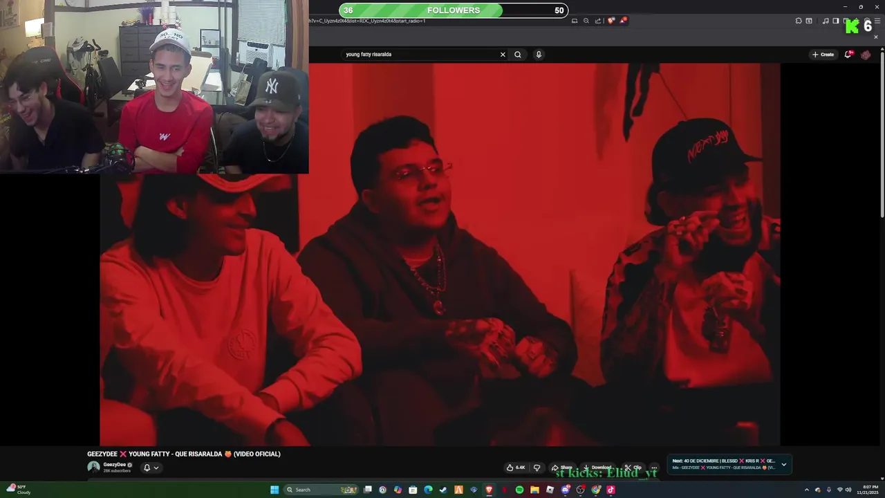Open the YouTube Create button
The height and width of the screenshot is (498, 885).
[x=823, y=55]
